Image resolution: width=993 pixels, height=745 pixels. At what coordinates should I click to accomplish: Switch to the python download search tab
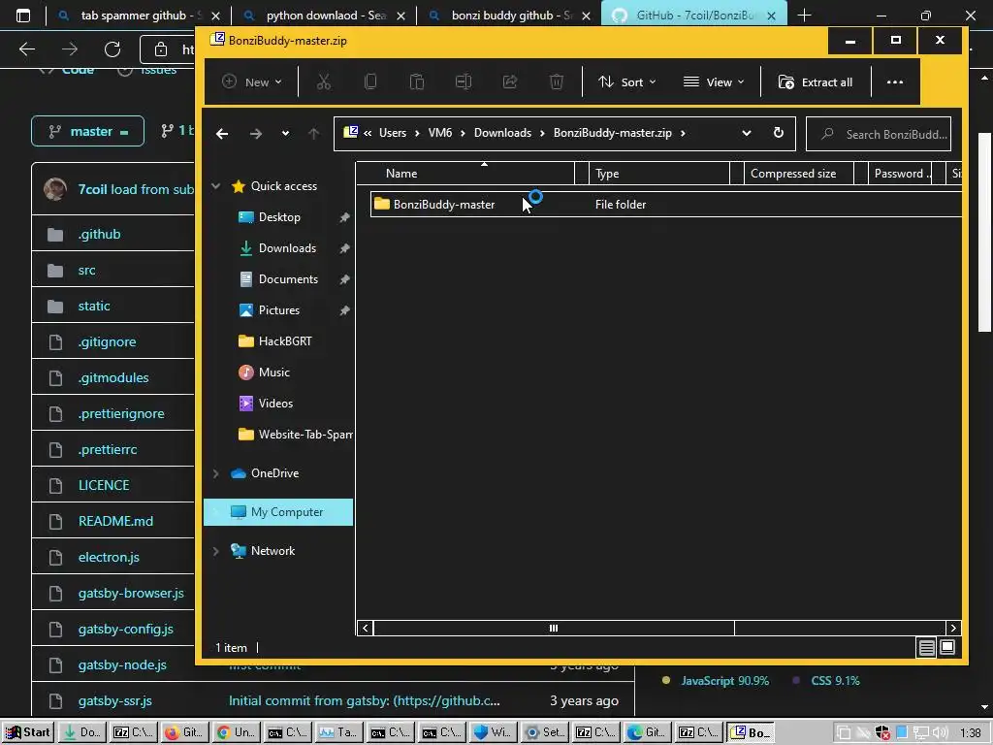[x=324, y=16]
